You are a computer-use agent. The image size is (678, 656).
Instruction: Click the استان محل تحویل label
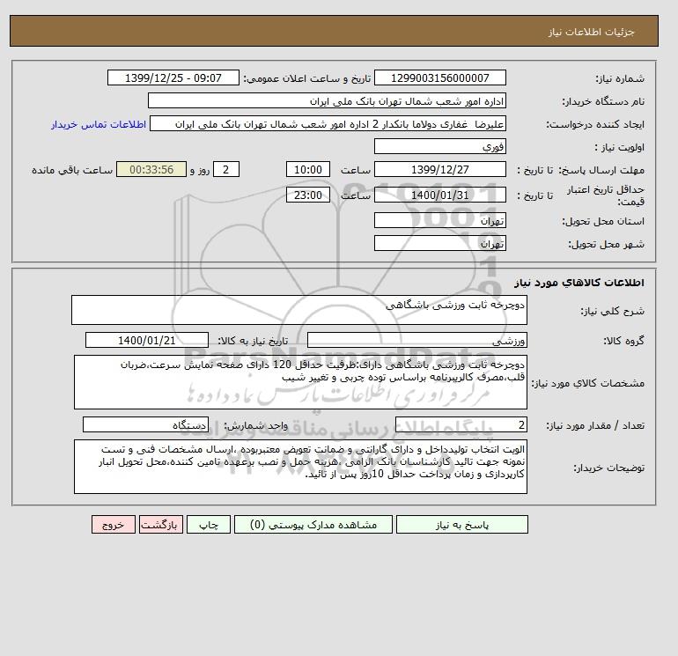point(603,221)
